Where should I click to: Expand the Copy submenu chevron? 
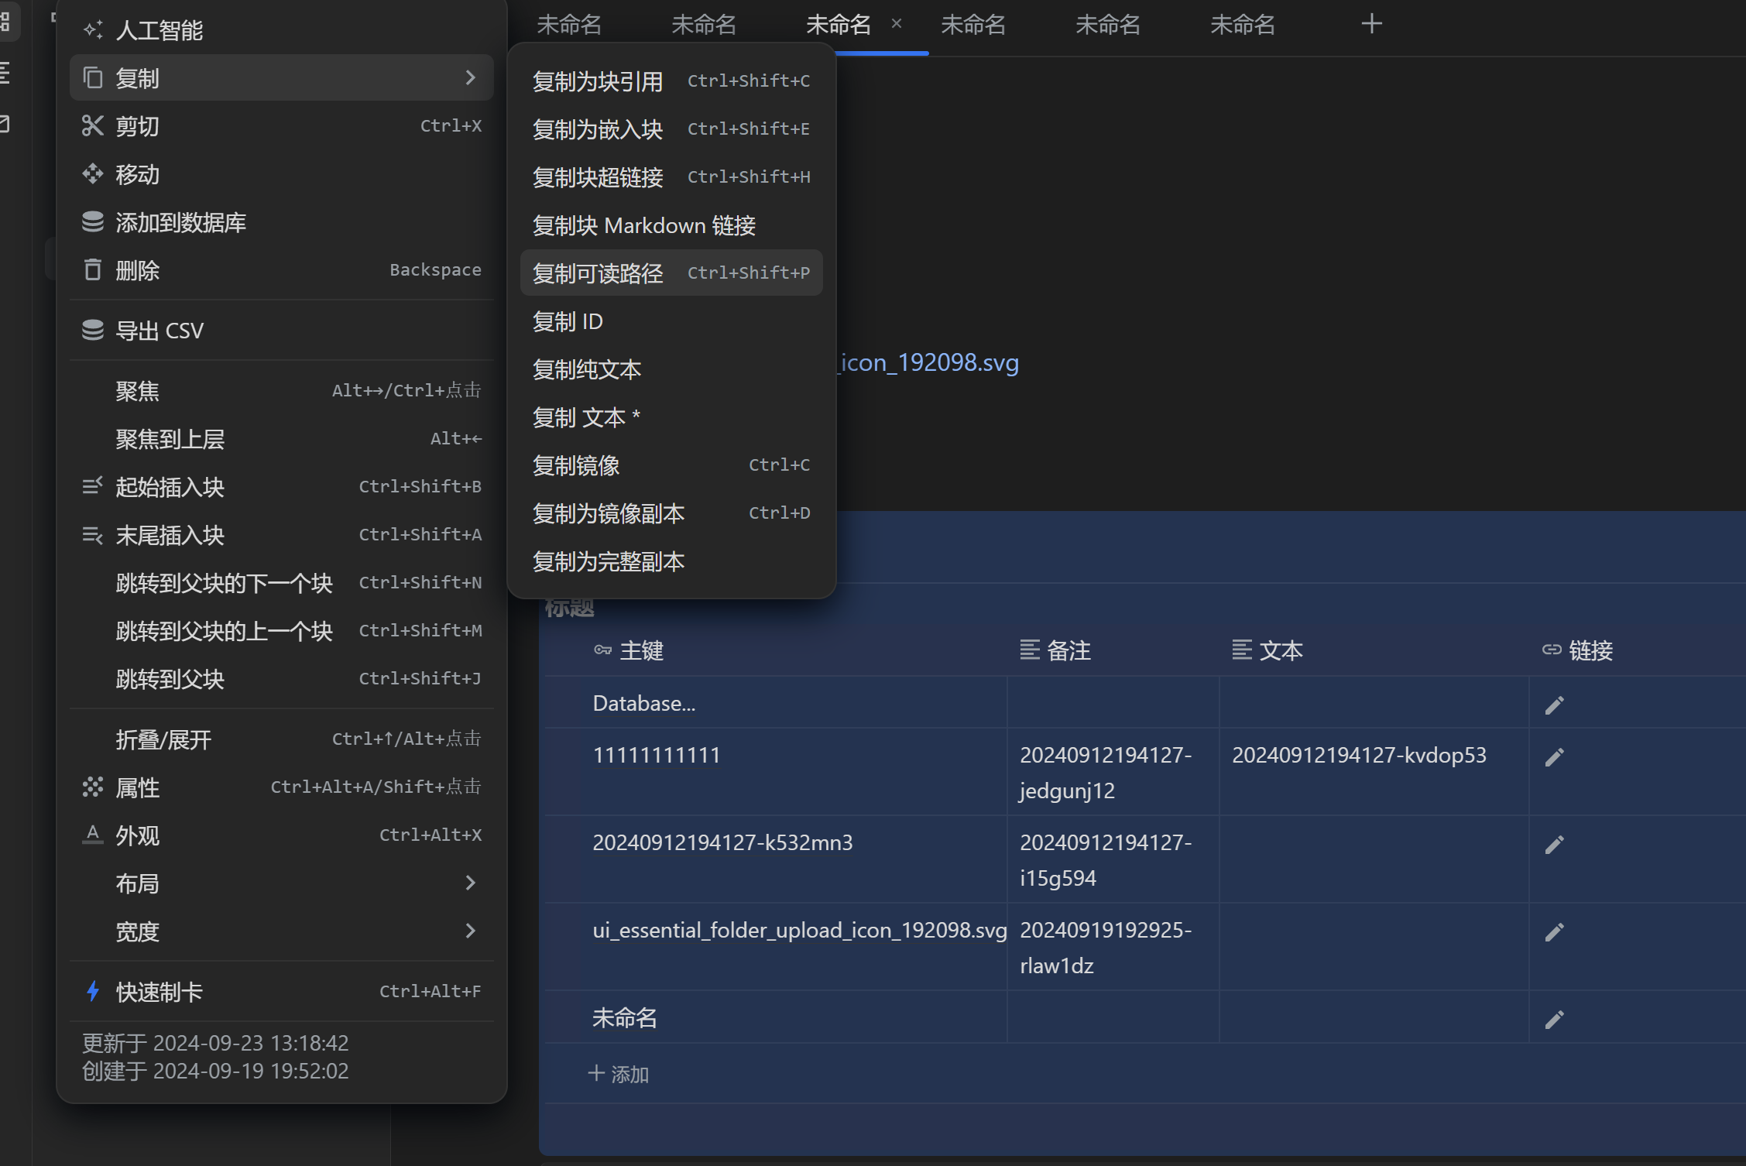pos(470,78)
